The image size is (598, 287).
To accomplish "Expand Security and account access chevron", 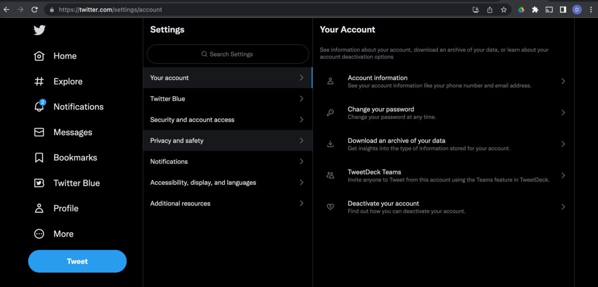I will click(301, 120).
